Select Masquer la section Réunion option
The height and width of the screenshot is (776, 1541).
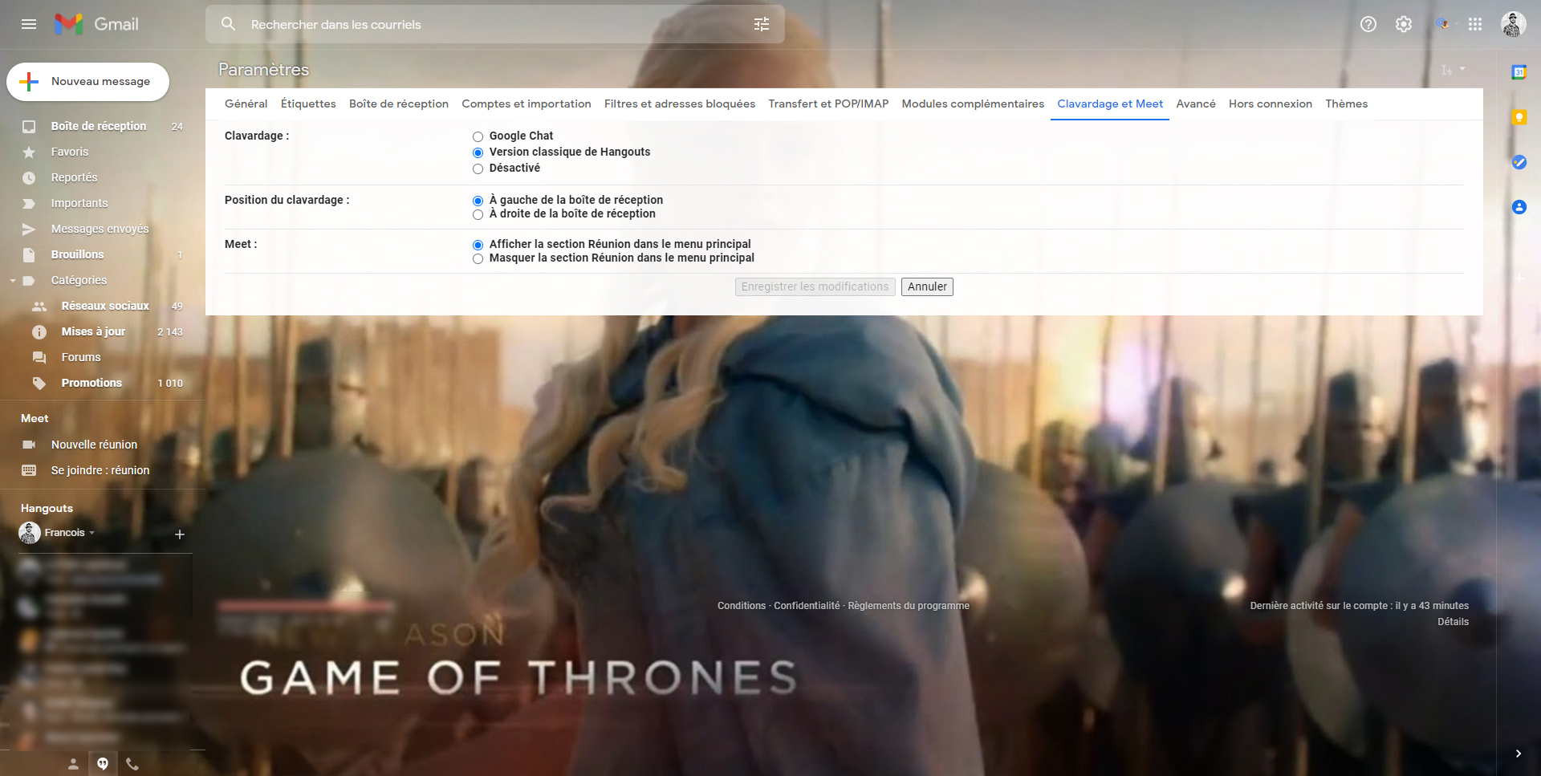pyautogui.click(x=478, y=258)
